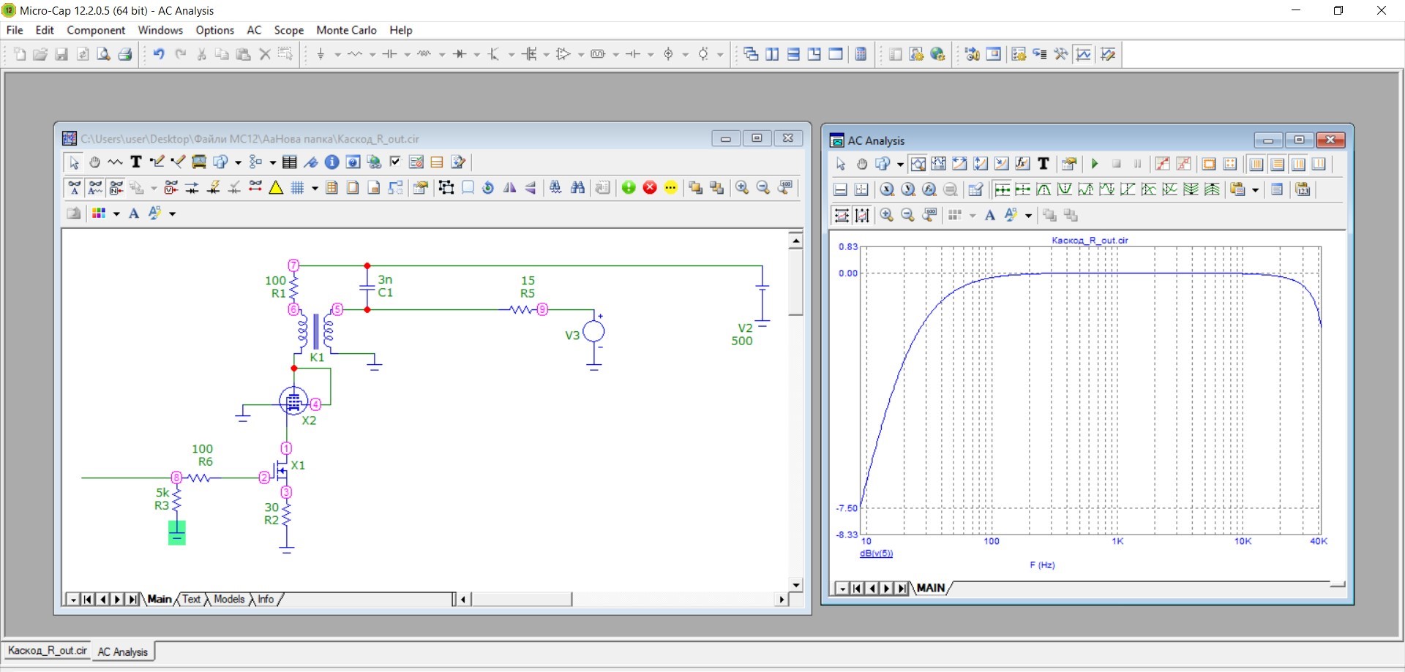Click the rotate icon in schematic toolbar
1405x672 pixels.
(x=488, y=188)
